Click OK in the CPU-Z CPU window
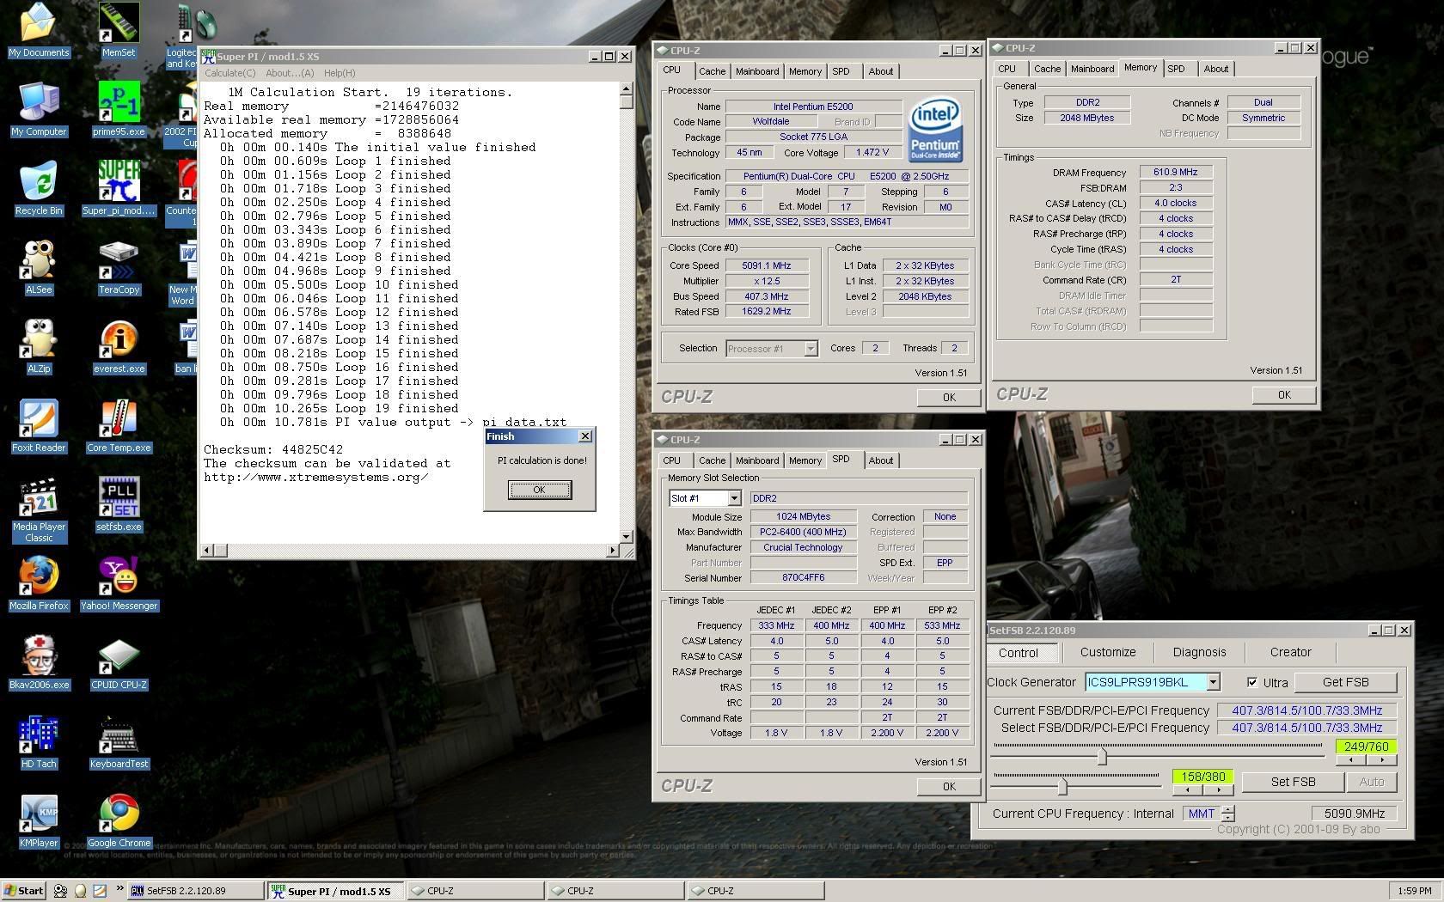Viewport: 1444px width, 902px height. click(x=949, y=397)
